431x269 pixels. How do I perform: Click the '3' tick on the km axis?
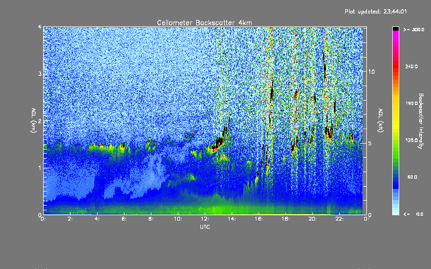point(40,74)
